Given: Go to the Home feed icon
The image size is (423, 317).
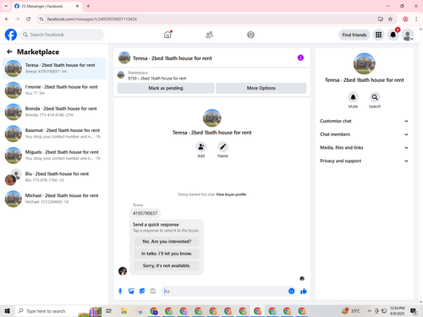Looking at the screenshot, I should 168,35.
